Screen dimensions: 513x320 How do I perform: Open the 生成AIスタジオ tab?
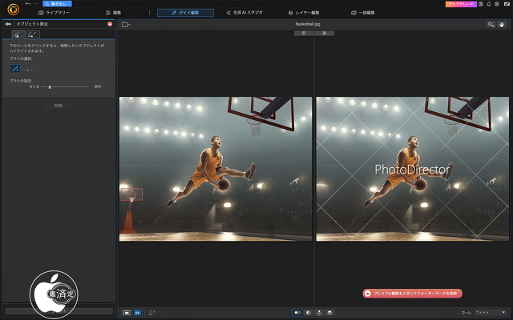pos(244,13)
